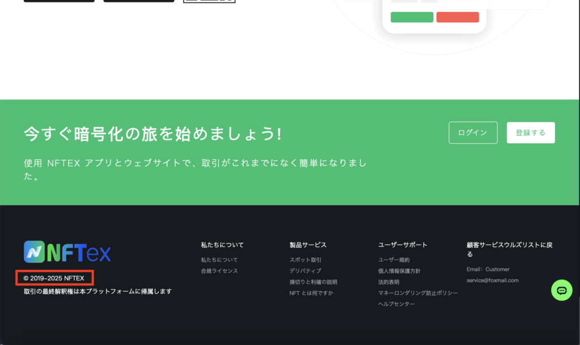580x345 pixels.
Task: Click the 登録する button
Action: pyautogui.click(x=530, y=132)
